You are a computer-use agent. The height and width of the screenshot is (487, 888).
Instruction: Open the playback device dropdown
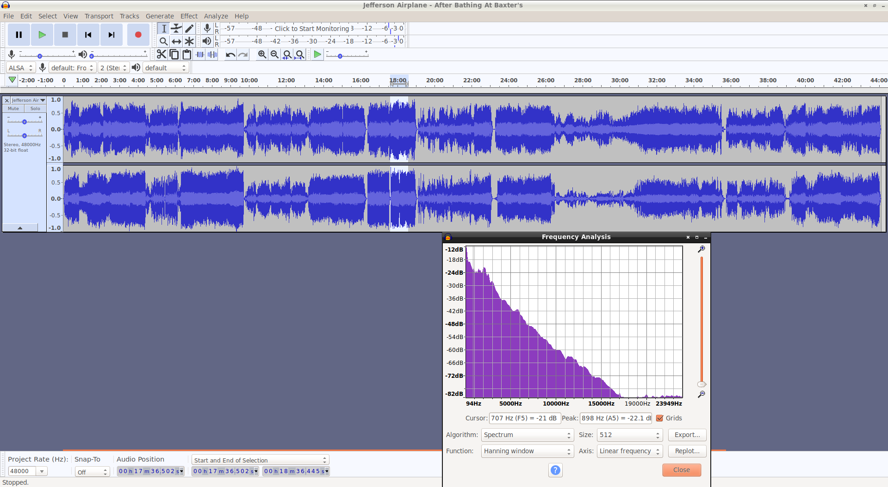[x=165, y=68]
